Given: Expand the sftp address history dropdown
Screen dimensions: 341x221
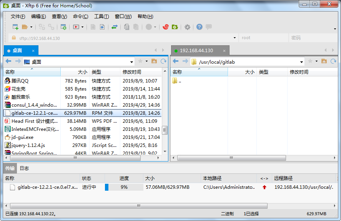Looking at the screenshot, I should 235,38.
